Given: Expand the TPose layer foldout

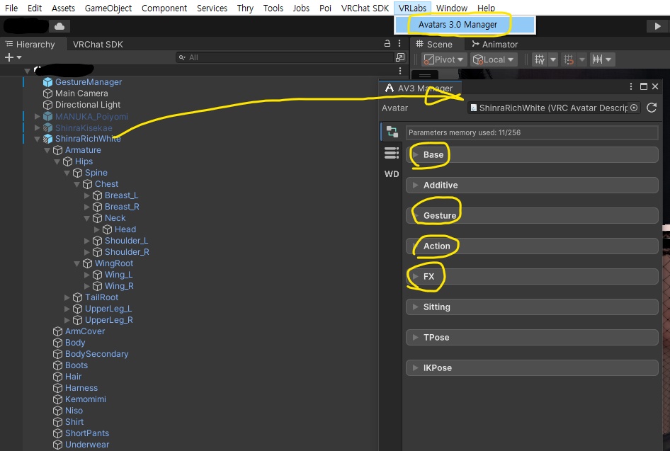Looking at the screenshot, I should click(x=415, y=338).
